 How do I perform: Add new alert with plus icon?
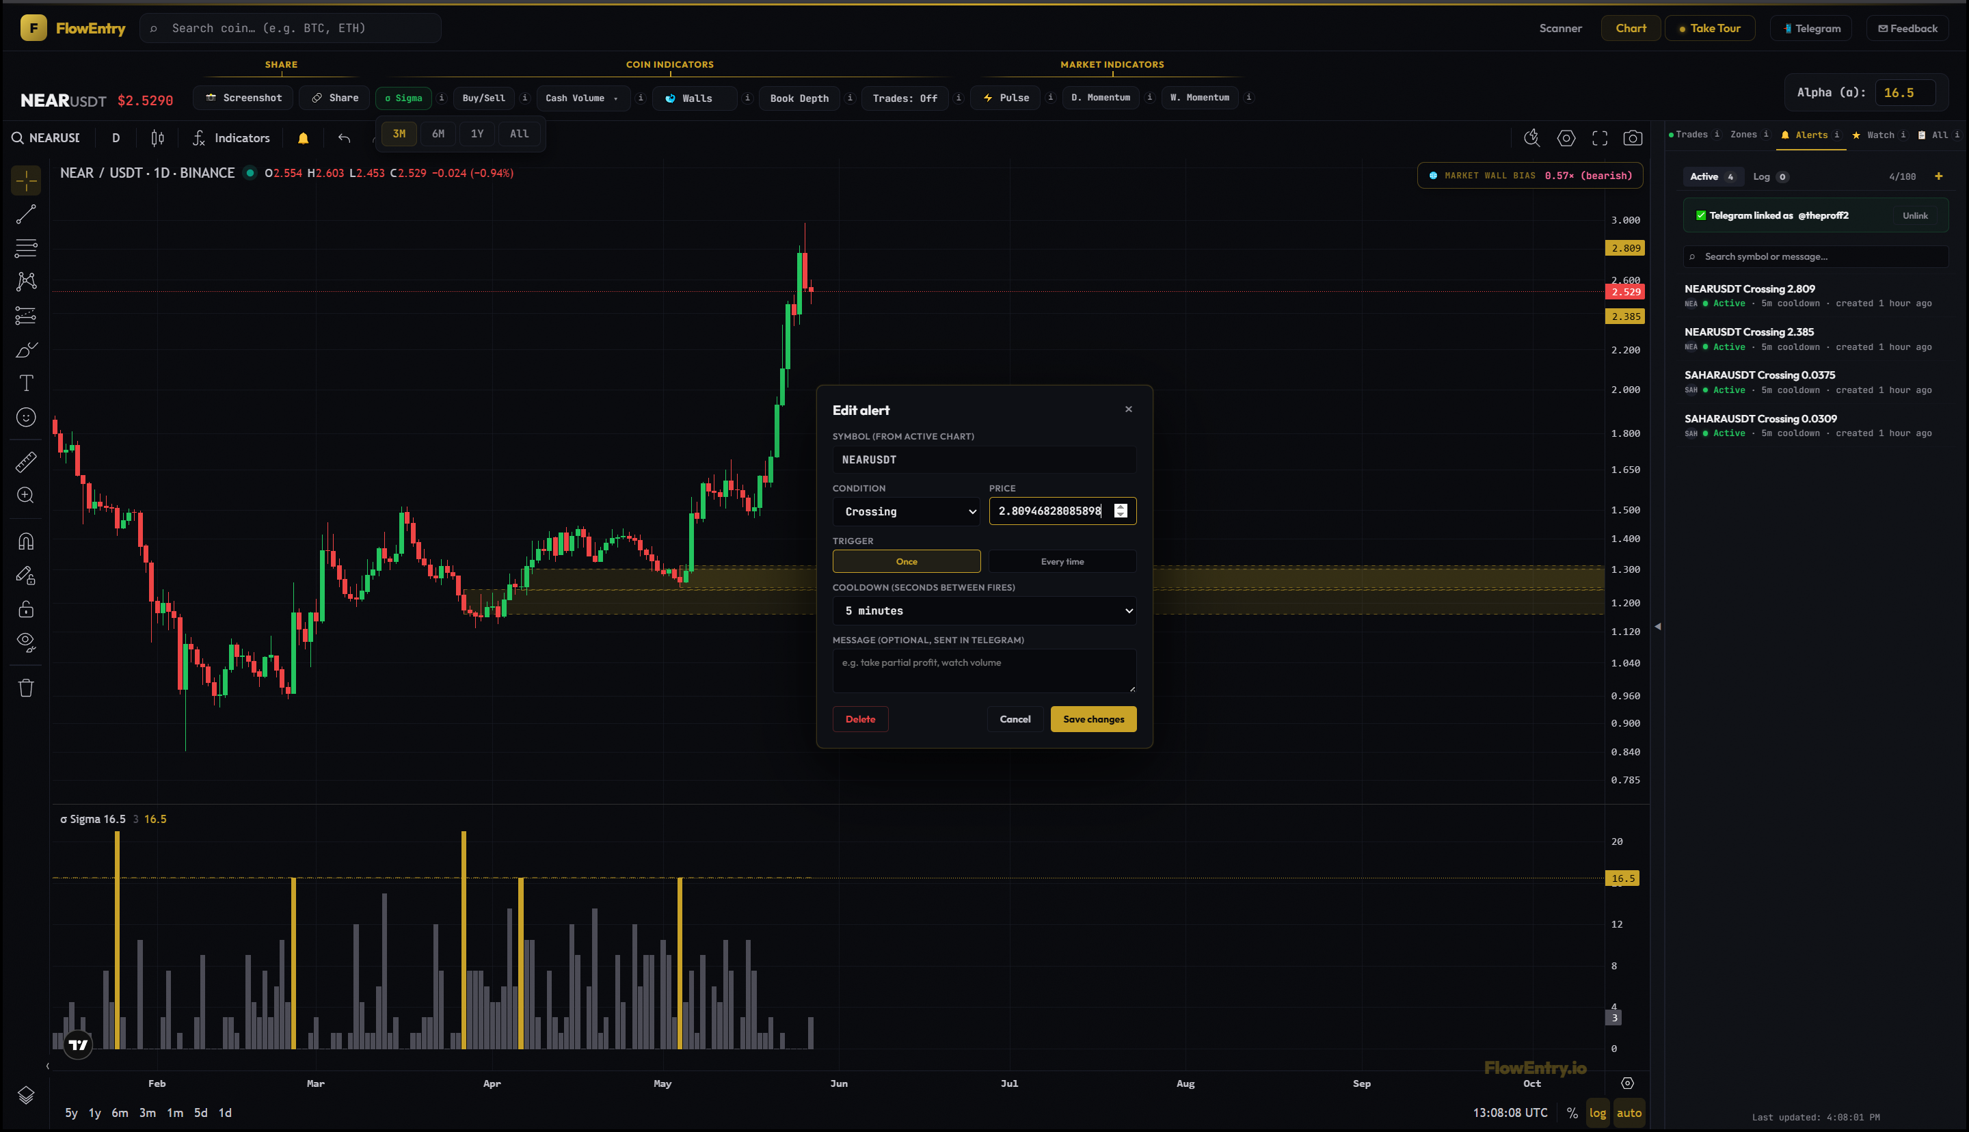[x=1939, y=176]
